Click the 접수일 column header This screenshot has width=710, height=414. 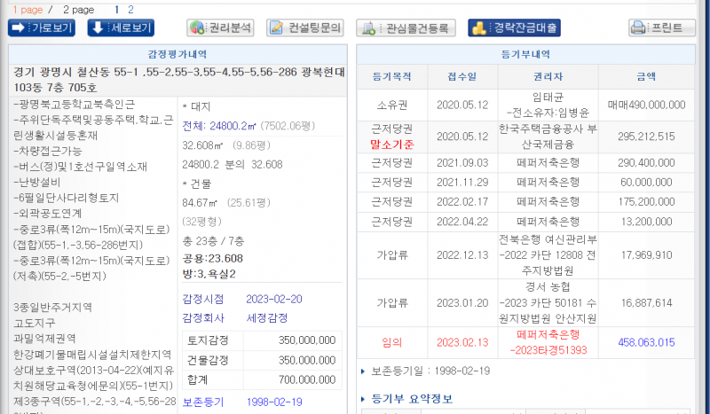coord(462,76)
